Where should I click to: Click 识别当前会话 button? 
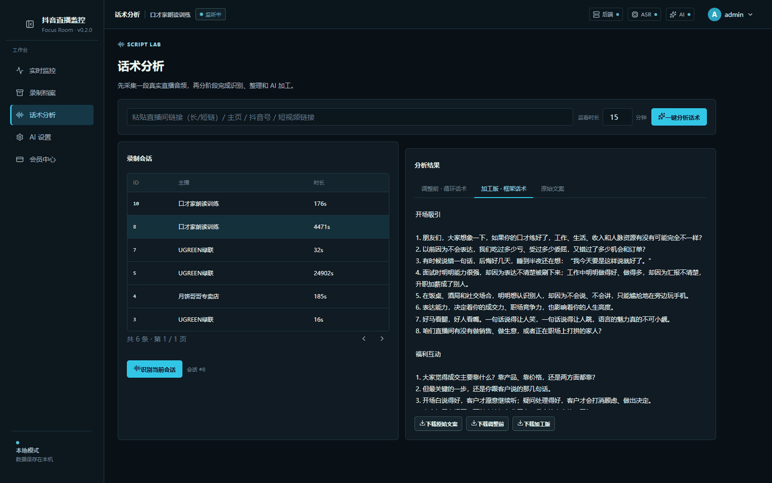154,369
